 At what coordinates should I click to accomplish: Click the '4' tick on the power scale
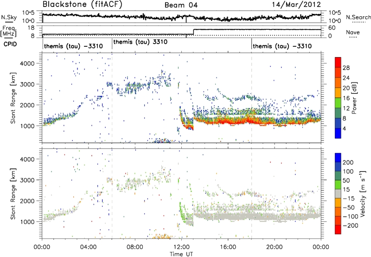[344, 128]
